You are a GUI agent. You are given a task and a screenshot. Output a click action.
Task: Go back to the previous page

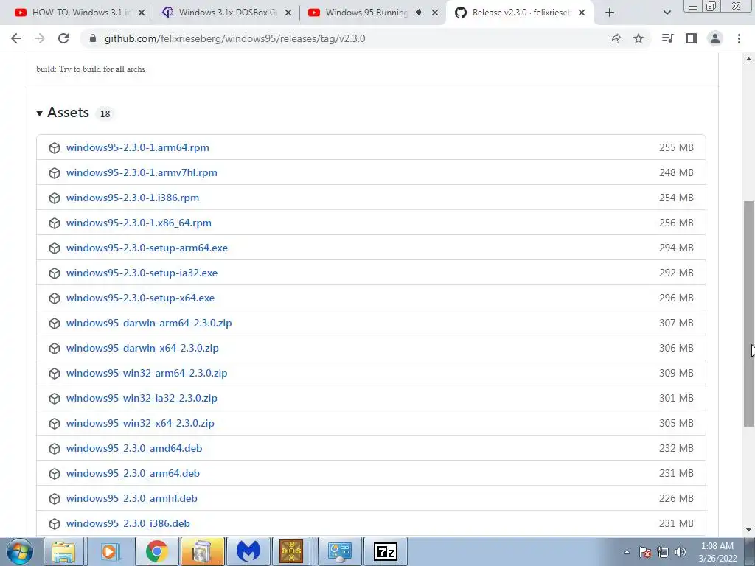point(16,38)
